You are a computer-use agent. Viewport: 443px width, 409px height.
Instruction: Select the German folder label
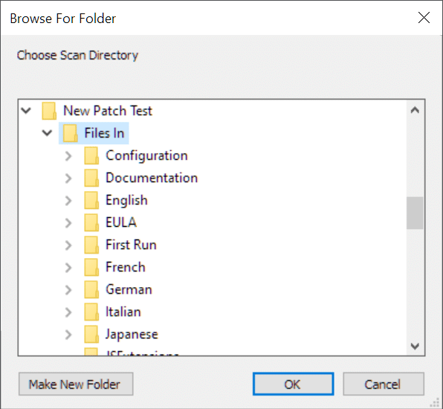[x=129, y=289]
